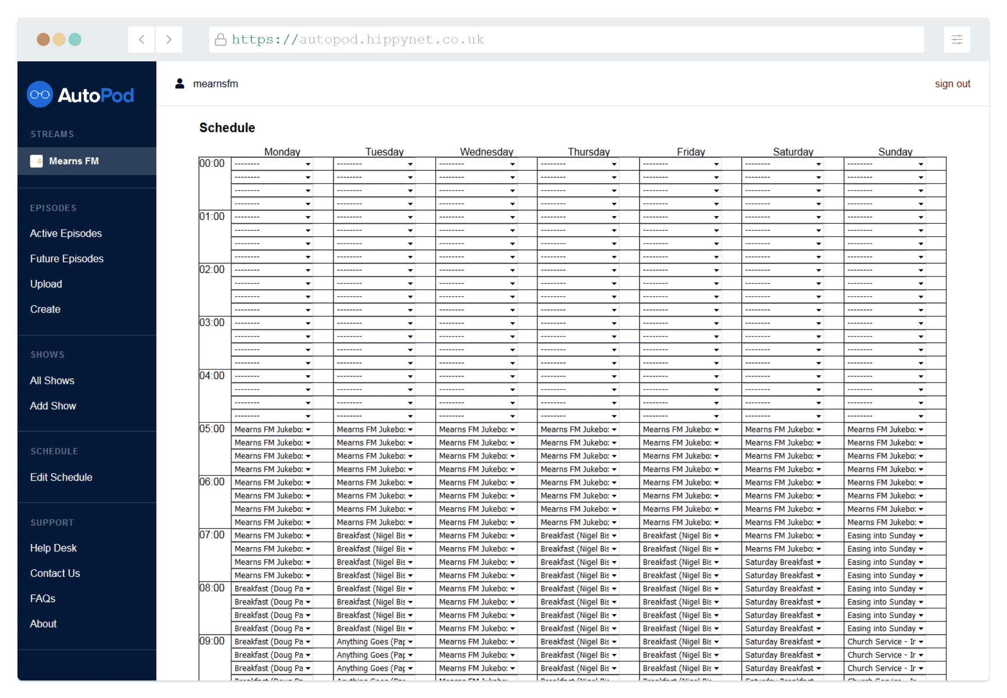Viewport: 1007px width, 698px height.
Task: Click the Mearns FM stream thumbnail icon
Action: point(36,161)
